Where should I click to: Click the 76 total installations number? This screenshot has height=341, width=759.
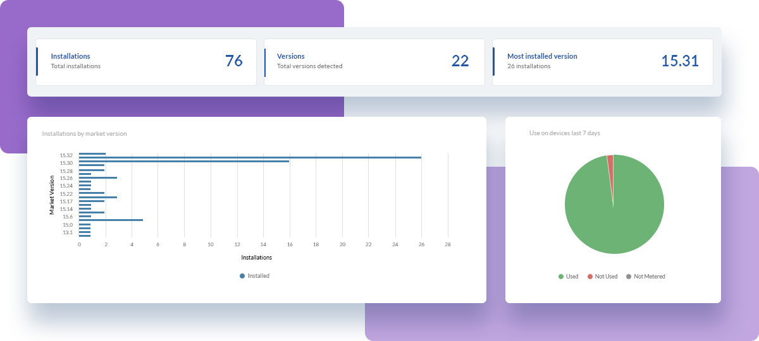click(x=234, y=61)
